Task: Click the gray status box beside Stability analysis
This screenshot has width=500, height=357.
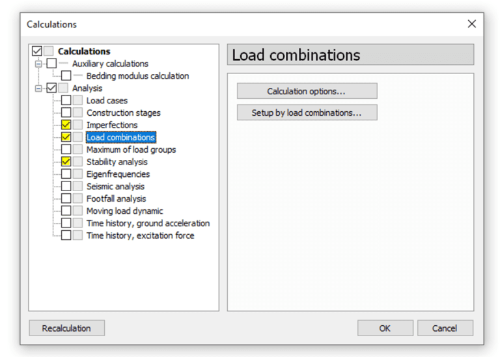Action: pos(77,162)
